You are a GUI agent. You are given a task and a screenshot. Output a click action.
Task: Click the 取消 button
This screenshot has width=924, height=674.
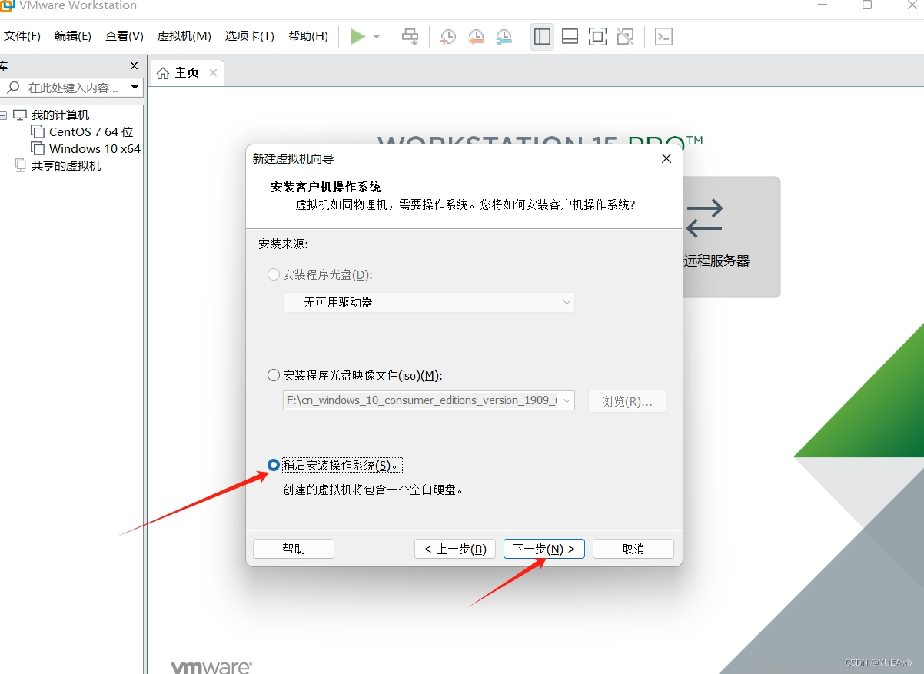click(x=633, y=549)
